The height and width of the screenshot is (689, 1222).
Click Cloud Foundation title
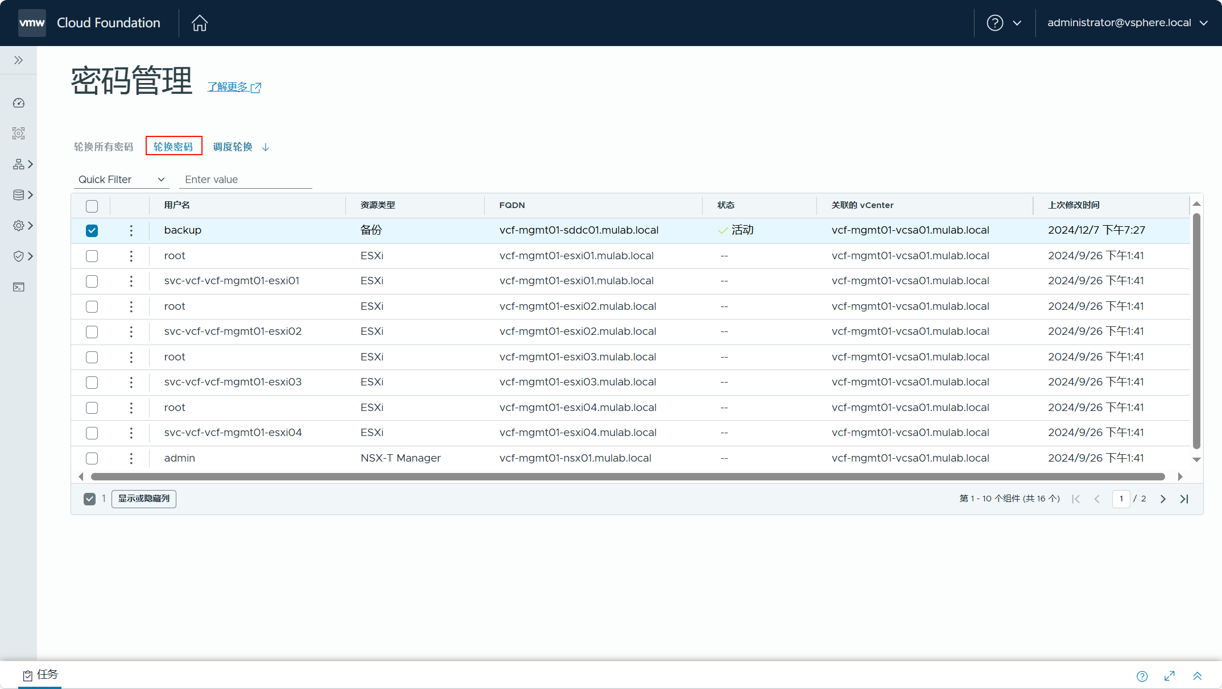click(x=109, y=23)
